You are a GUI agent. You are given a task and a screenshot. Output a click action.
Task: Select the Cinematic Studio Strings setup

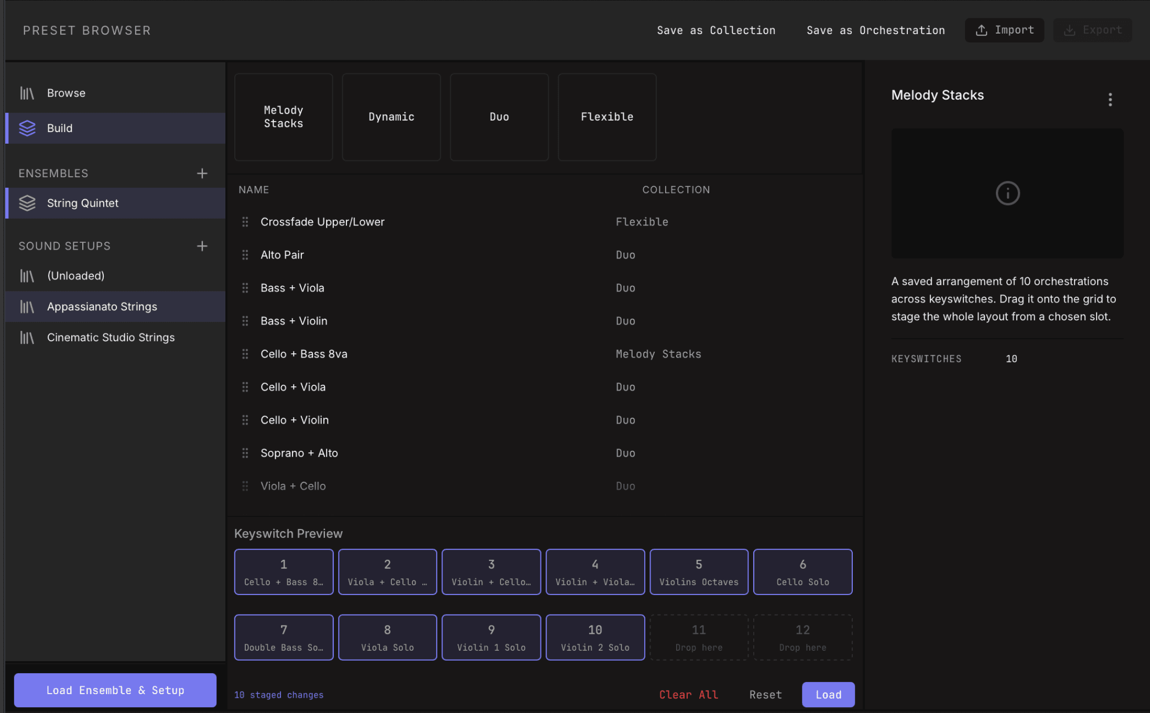click(x=115, y=338)
